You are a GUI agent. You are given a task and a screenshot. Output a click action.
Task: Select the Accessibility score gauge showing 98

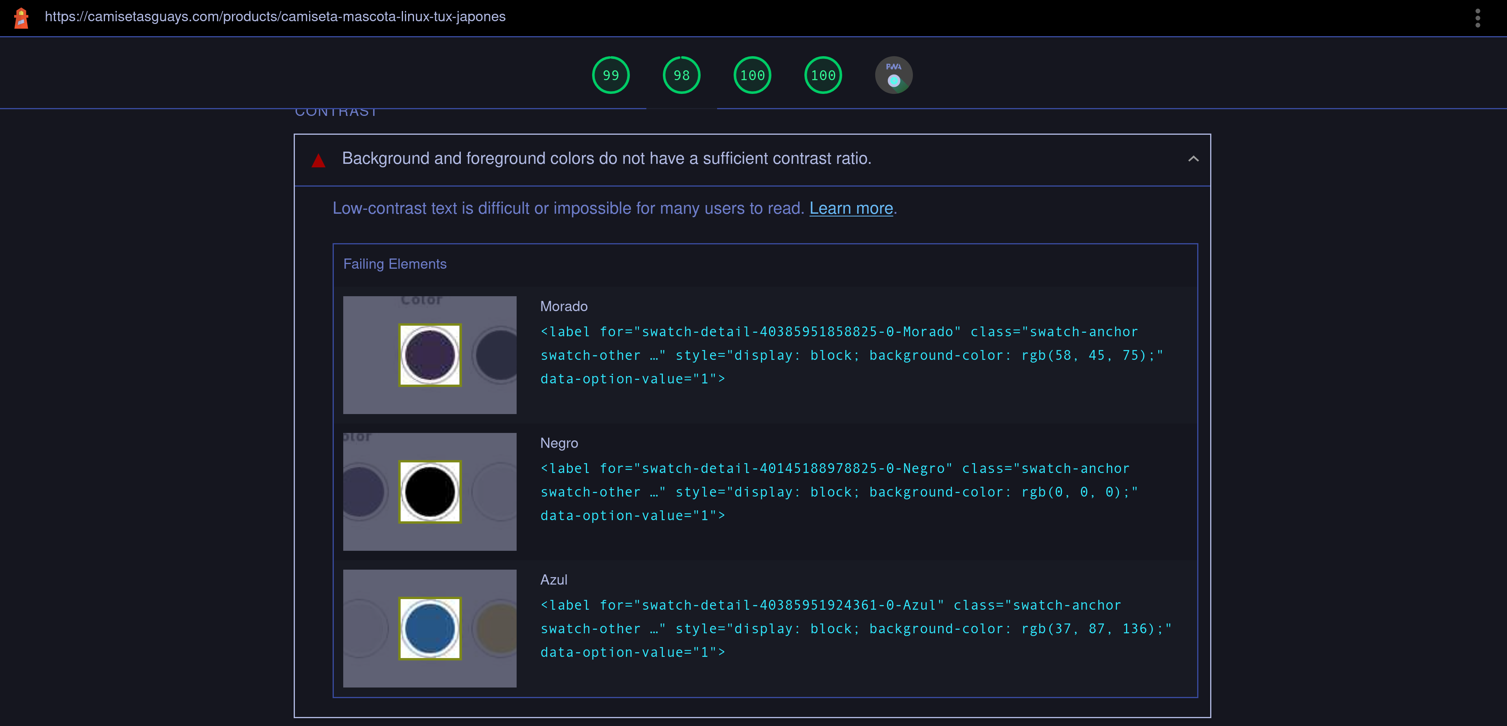click(681, 74)
